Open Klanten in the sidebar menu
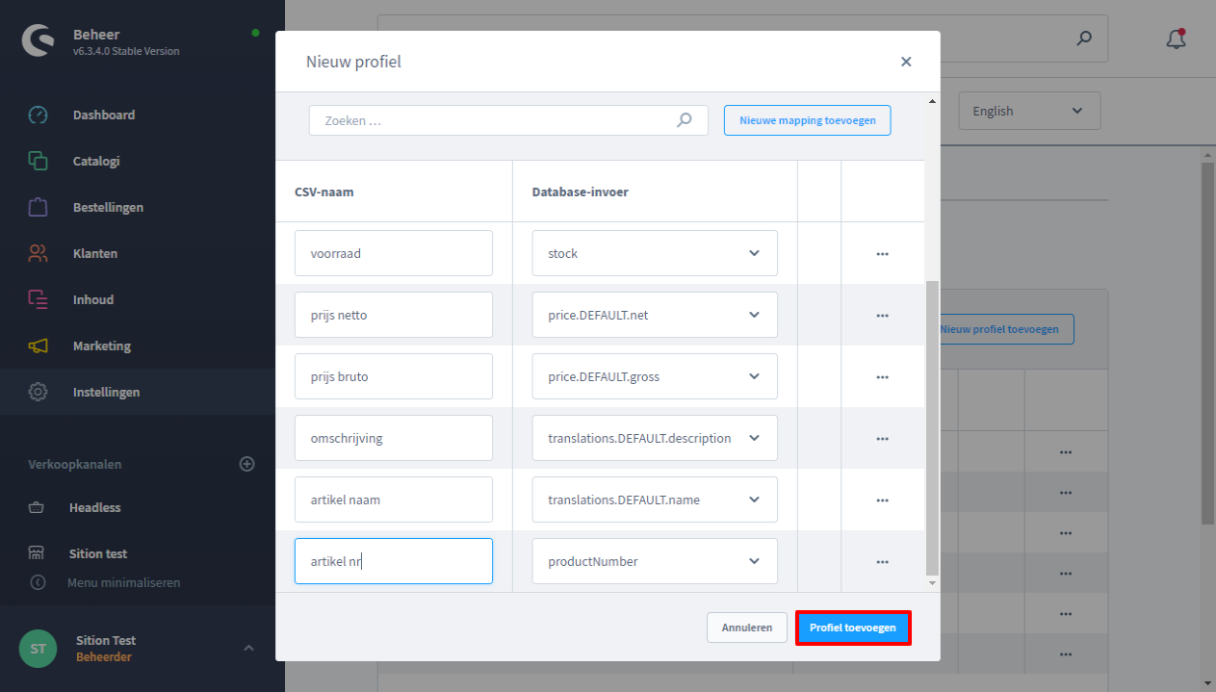This screenshot has width=1216, height=692. 94,253
